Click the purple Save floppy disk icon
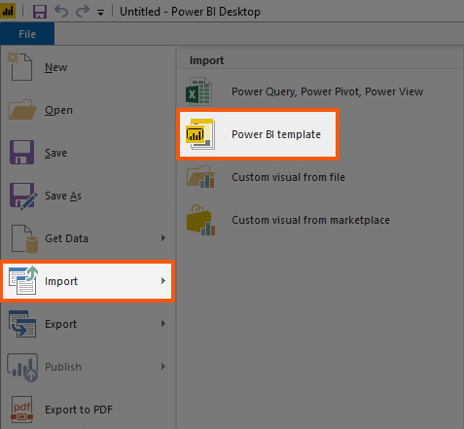This screenshot has height=429, width=464. point(21,152)
